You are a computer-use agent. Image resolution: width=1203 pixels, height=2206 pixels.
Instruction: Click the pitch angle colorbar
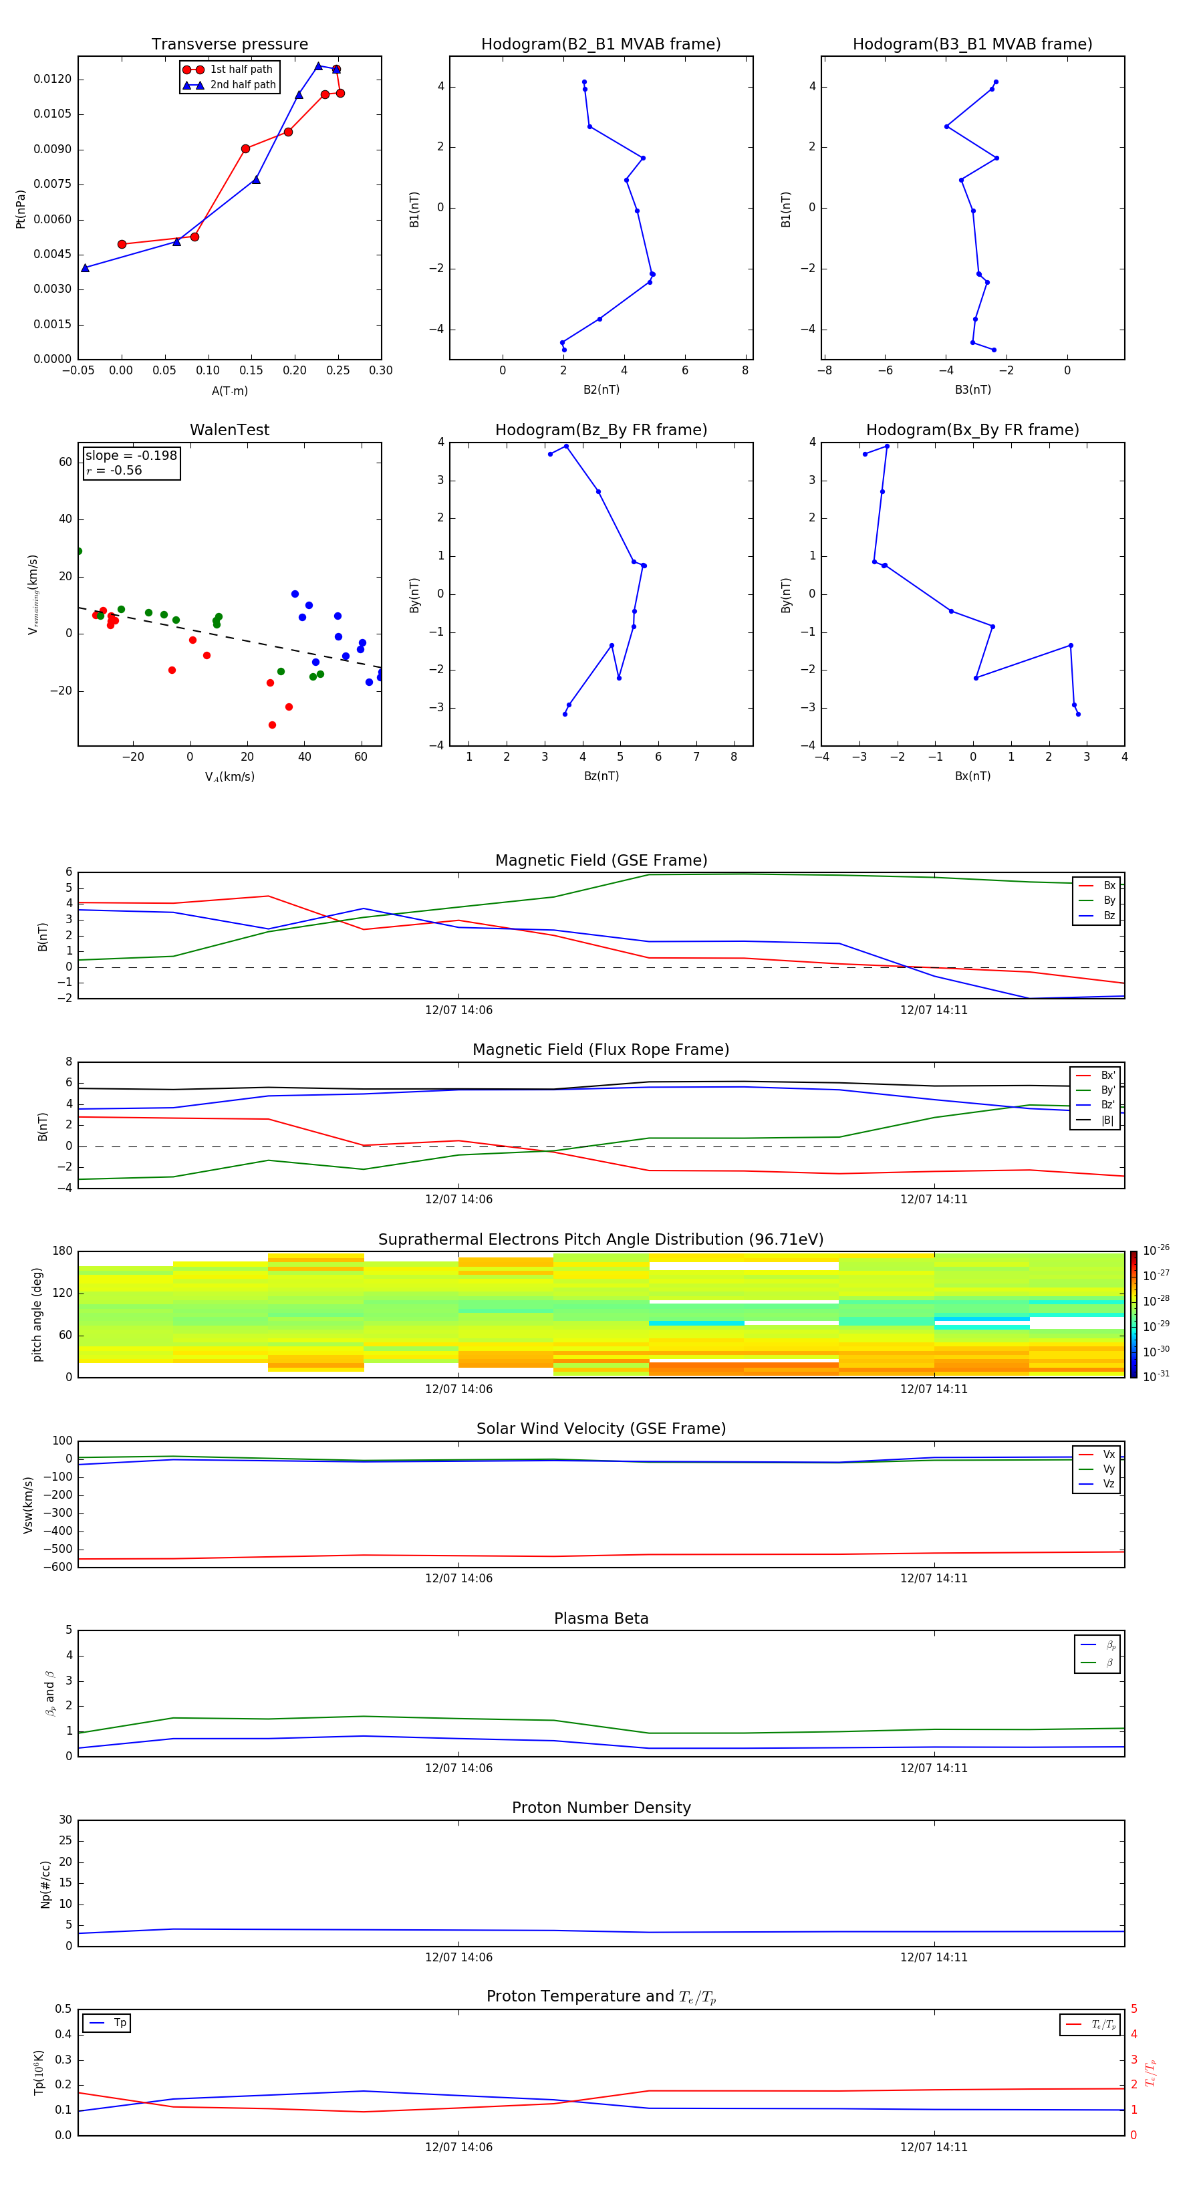pos(1133,1314)
